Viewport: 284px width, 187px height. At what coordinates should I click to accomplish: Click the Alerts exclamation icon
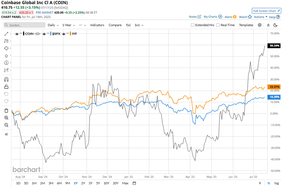[x=235, y=17]
